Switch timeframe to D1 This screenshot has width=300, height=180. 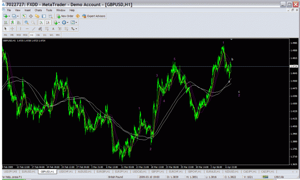click(x=45, y=35)
